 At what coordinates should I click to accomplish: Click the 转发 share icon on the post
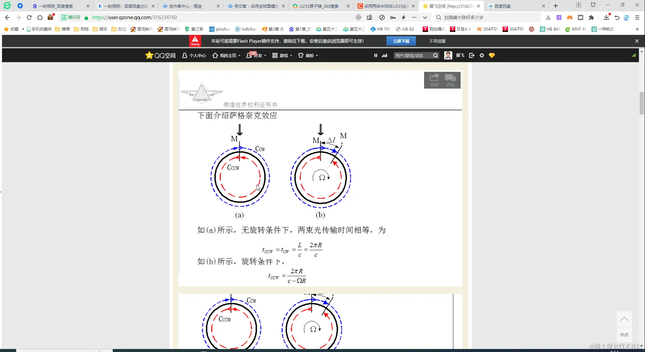click(433, 80)
